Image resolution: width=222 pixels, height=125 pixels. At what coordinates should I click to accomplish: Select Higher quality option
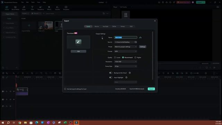135,57
